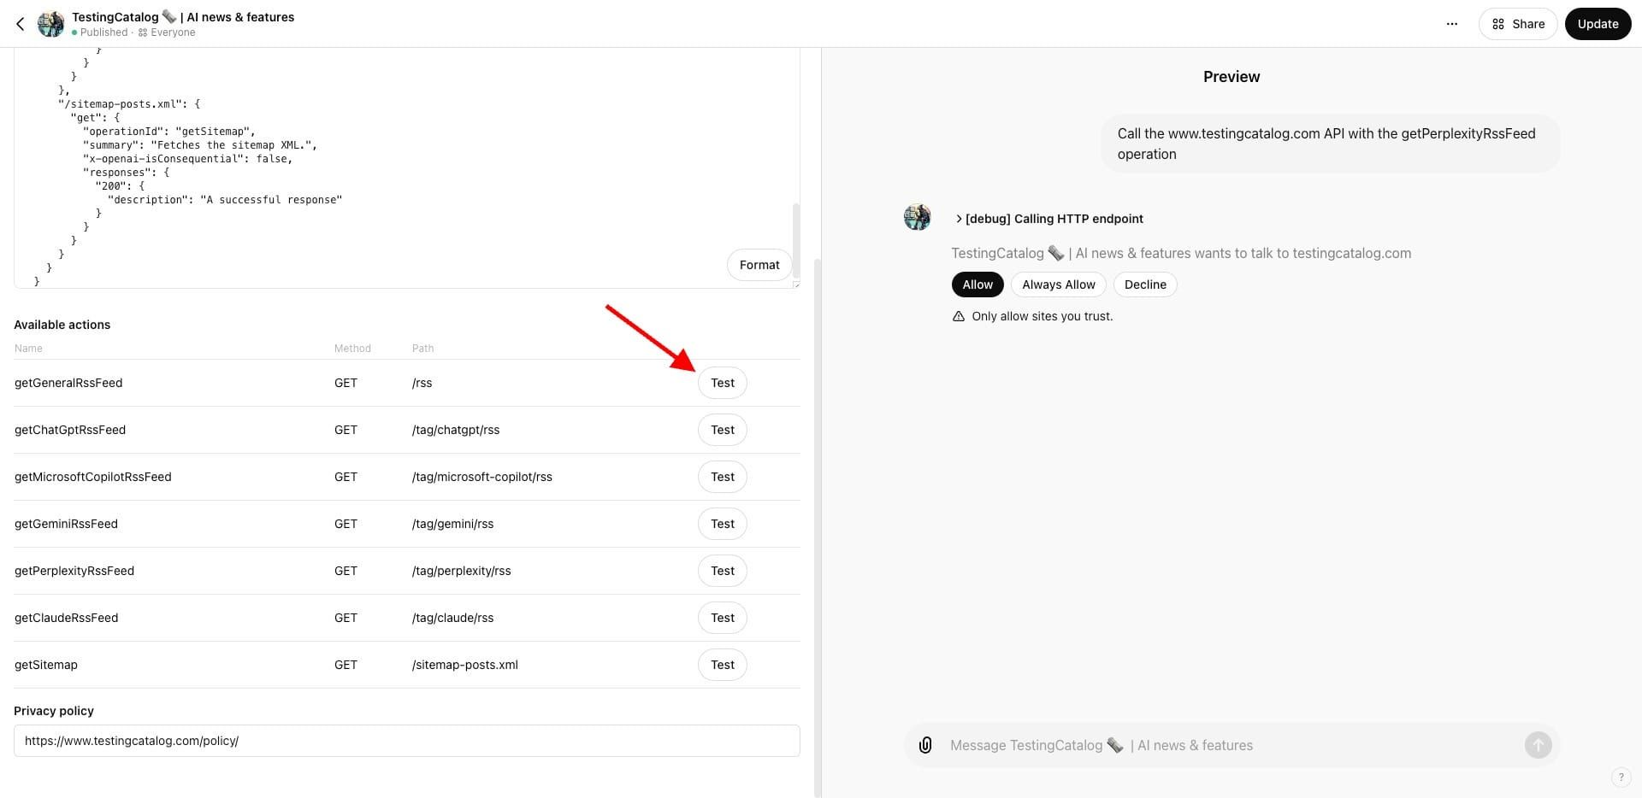Click the Share button

1518,23
